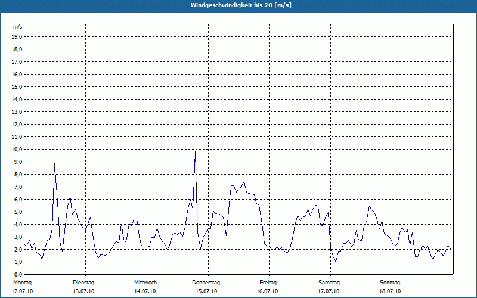477x298 pixels.
Task: Click the 15,0 axis value
Action: point(17,86)
